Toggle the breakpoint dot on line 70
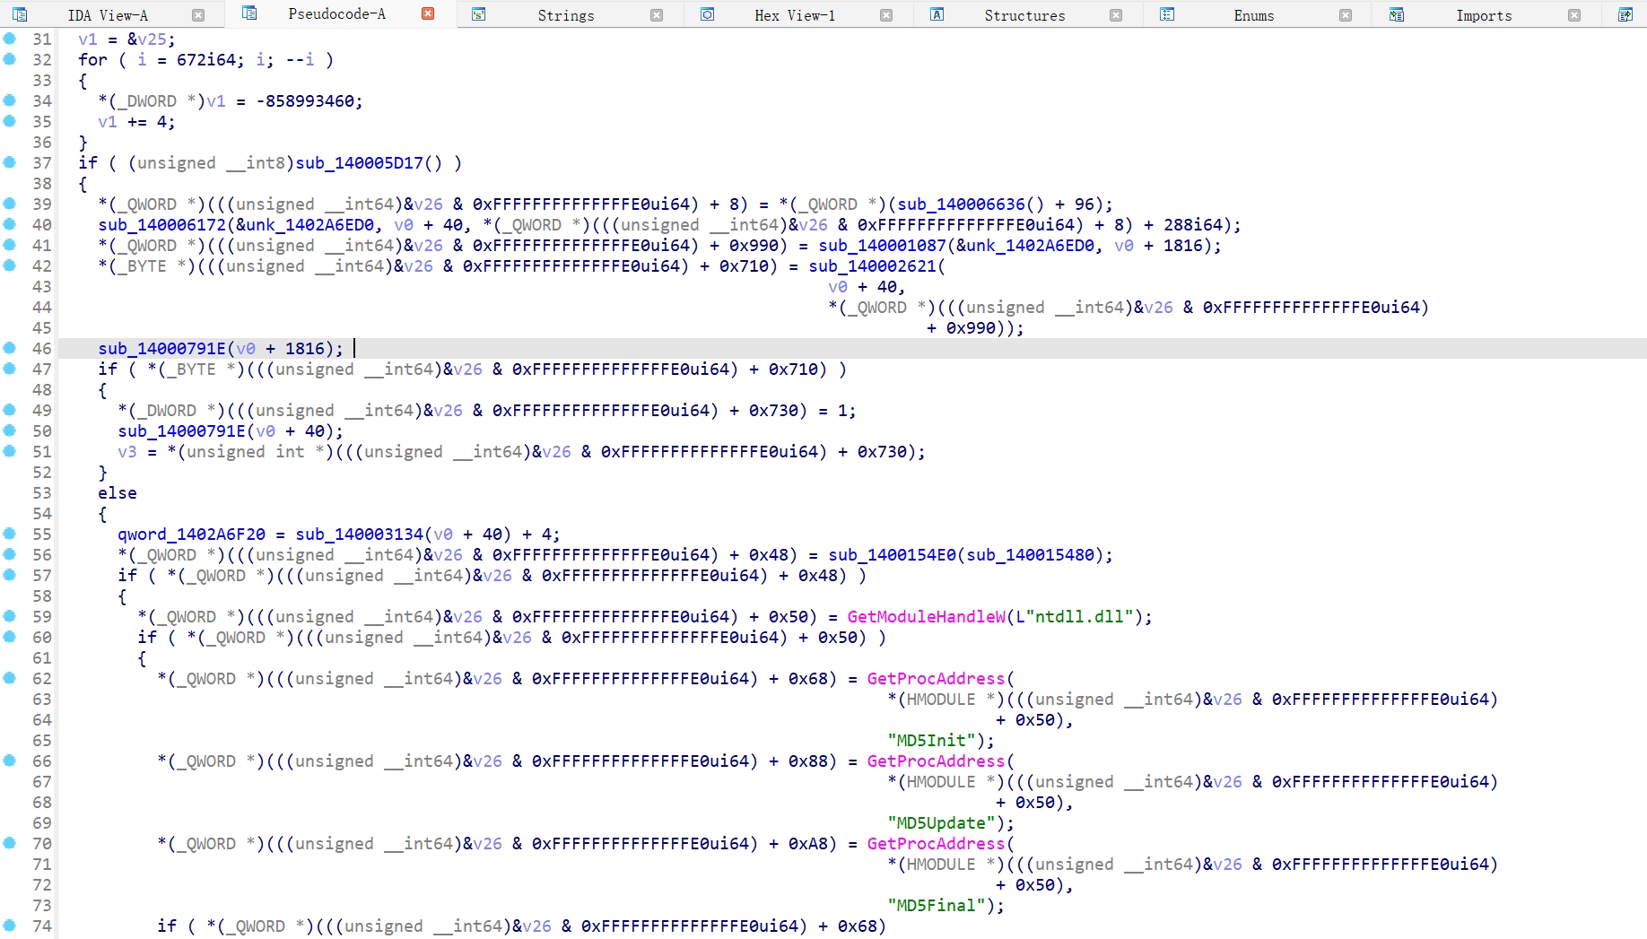The height and width of the screenshot is (939, 1647). 10,843
